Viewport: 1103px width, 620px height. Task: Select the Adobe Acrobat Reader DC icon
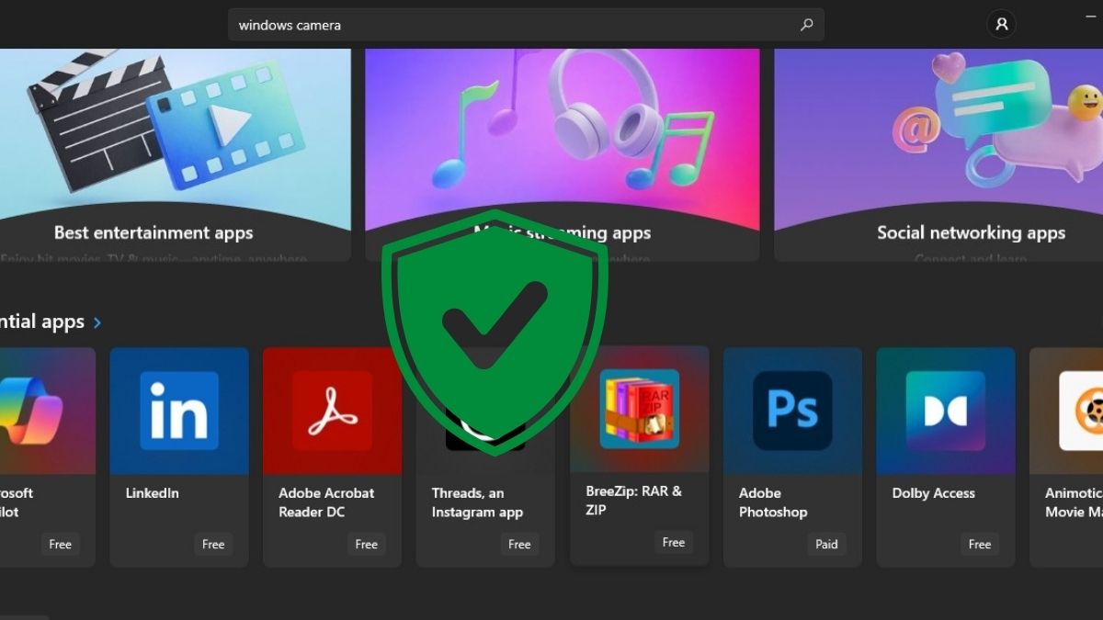point(332,411)
